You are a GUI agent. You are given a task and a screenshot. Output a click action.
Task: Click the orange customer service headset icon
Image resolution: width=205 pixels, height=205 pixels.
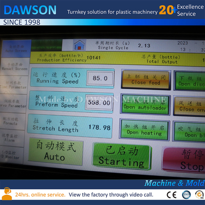click(x=7, y=194)
